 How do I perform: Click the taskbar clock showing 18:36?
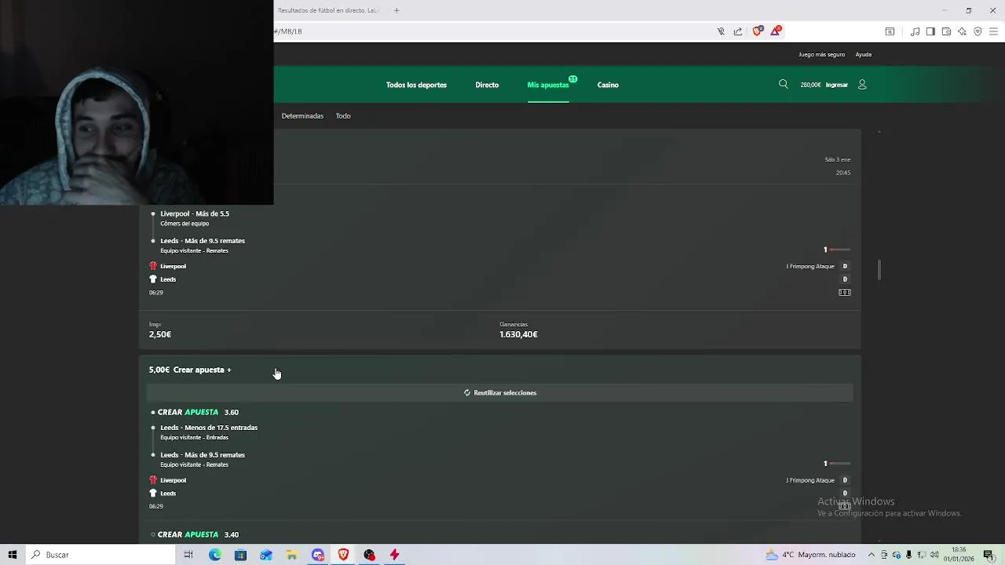coord(959,555)
